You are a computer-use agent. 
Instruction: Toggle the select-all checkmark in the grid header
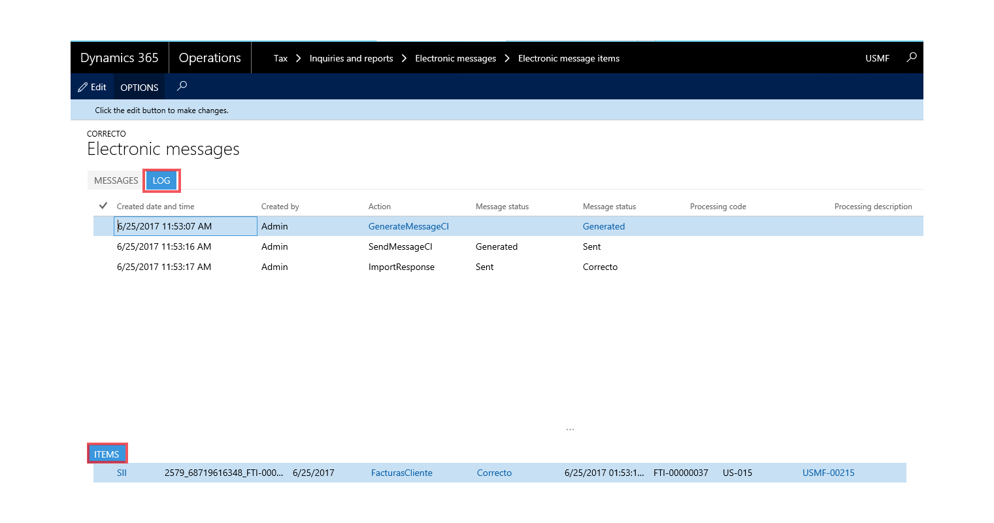pyautogui.click(x=103, y=206)
